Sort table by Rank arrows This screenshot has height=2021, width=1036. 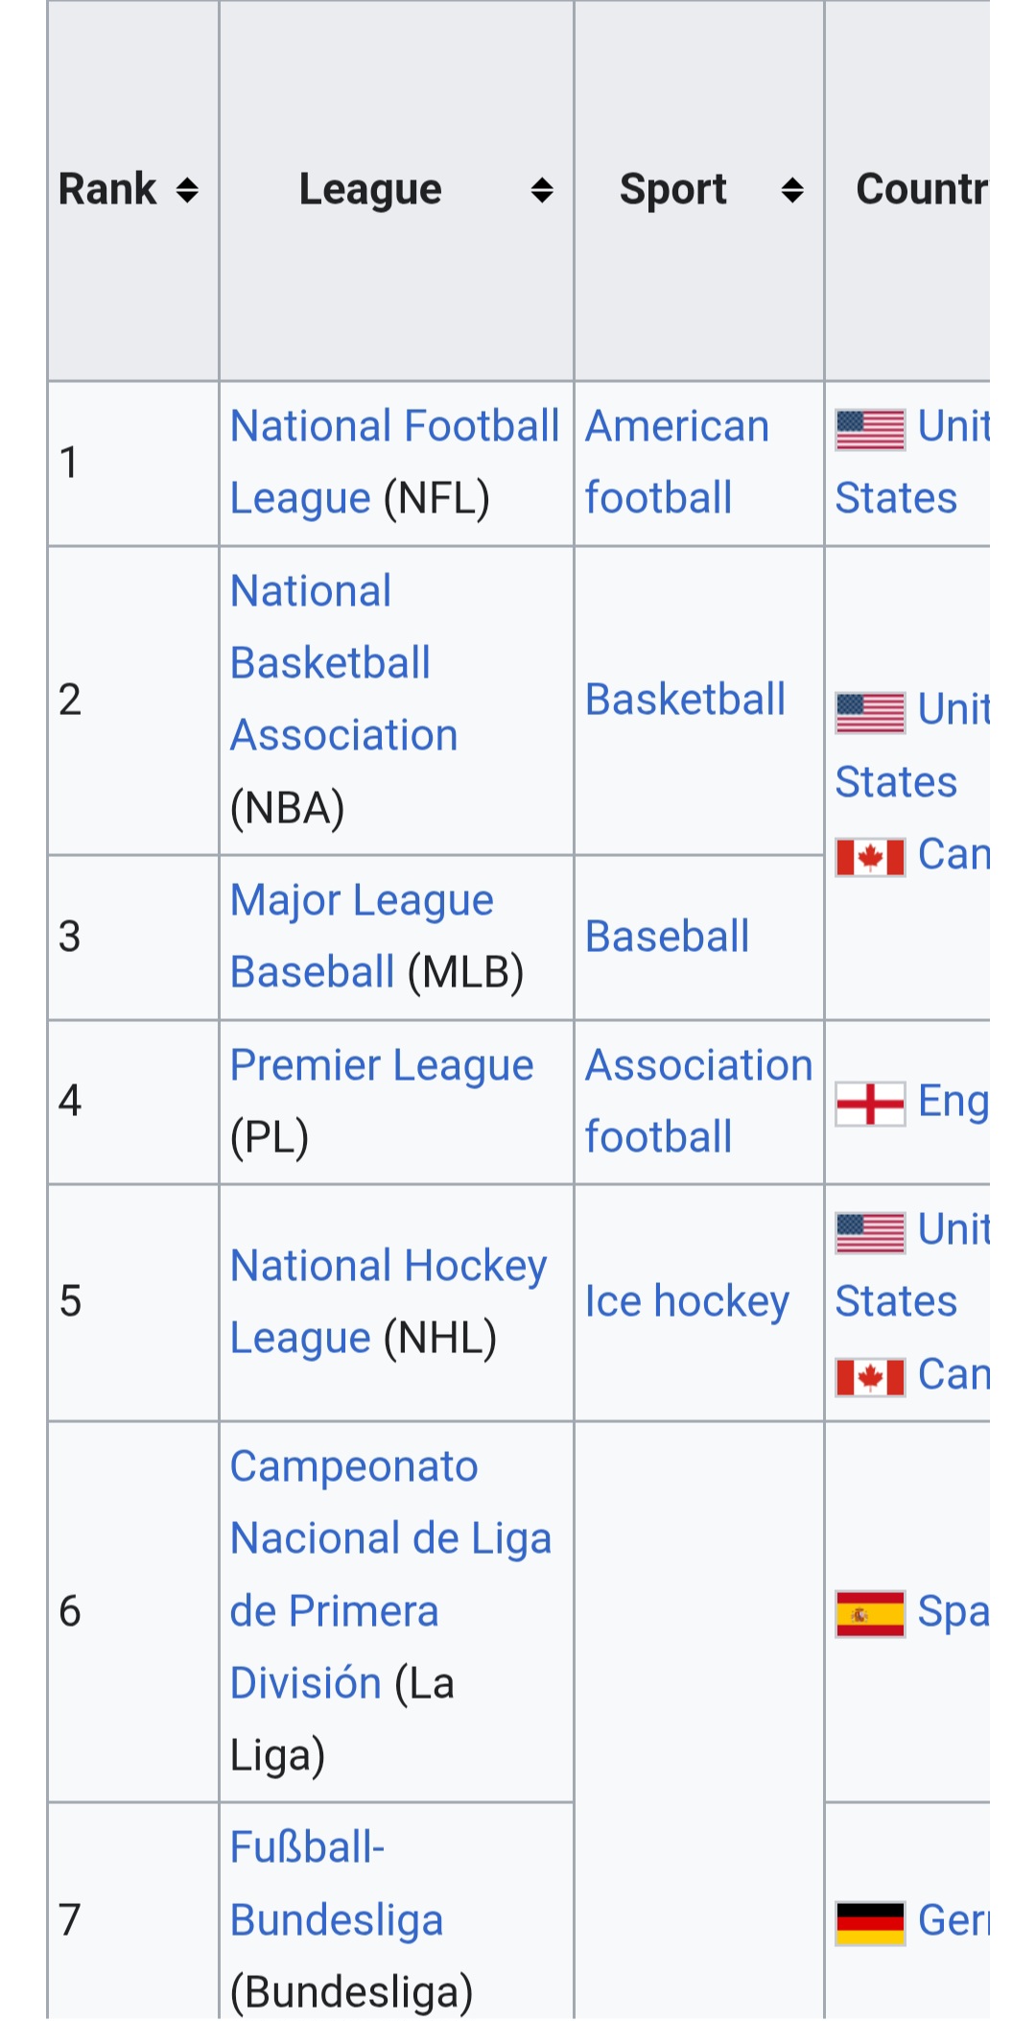tap(187, 190)
